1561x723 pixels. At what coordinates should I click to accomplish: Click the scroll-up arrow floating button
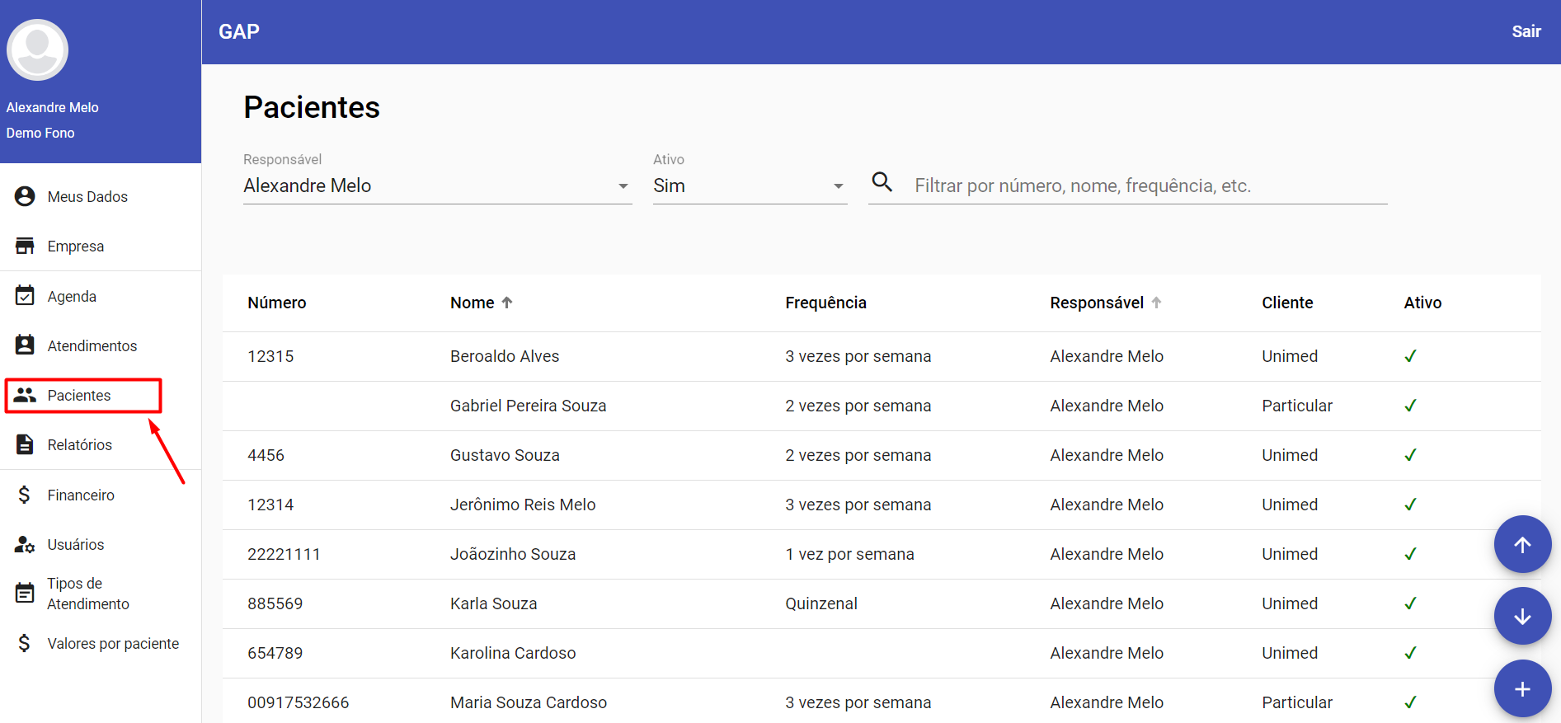pyautogui.click(x=1522, y=544)
